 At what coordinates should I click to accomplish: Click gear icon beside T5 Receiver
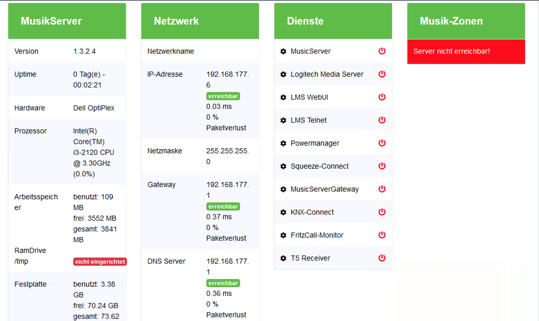point(283,258)
